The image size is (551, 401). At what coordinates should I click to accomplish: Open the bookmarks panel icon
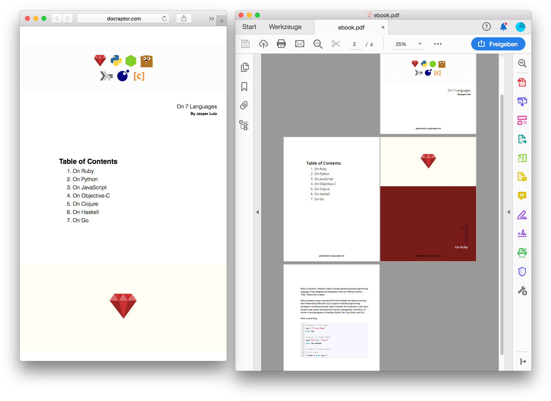(245, 86)
